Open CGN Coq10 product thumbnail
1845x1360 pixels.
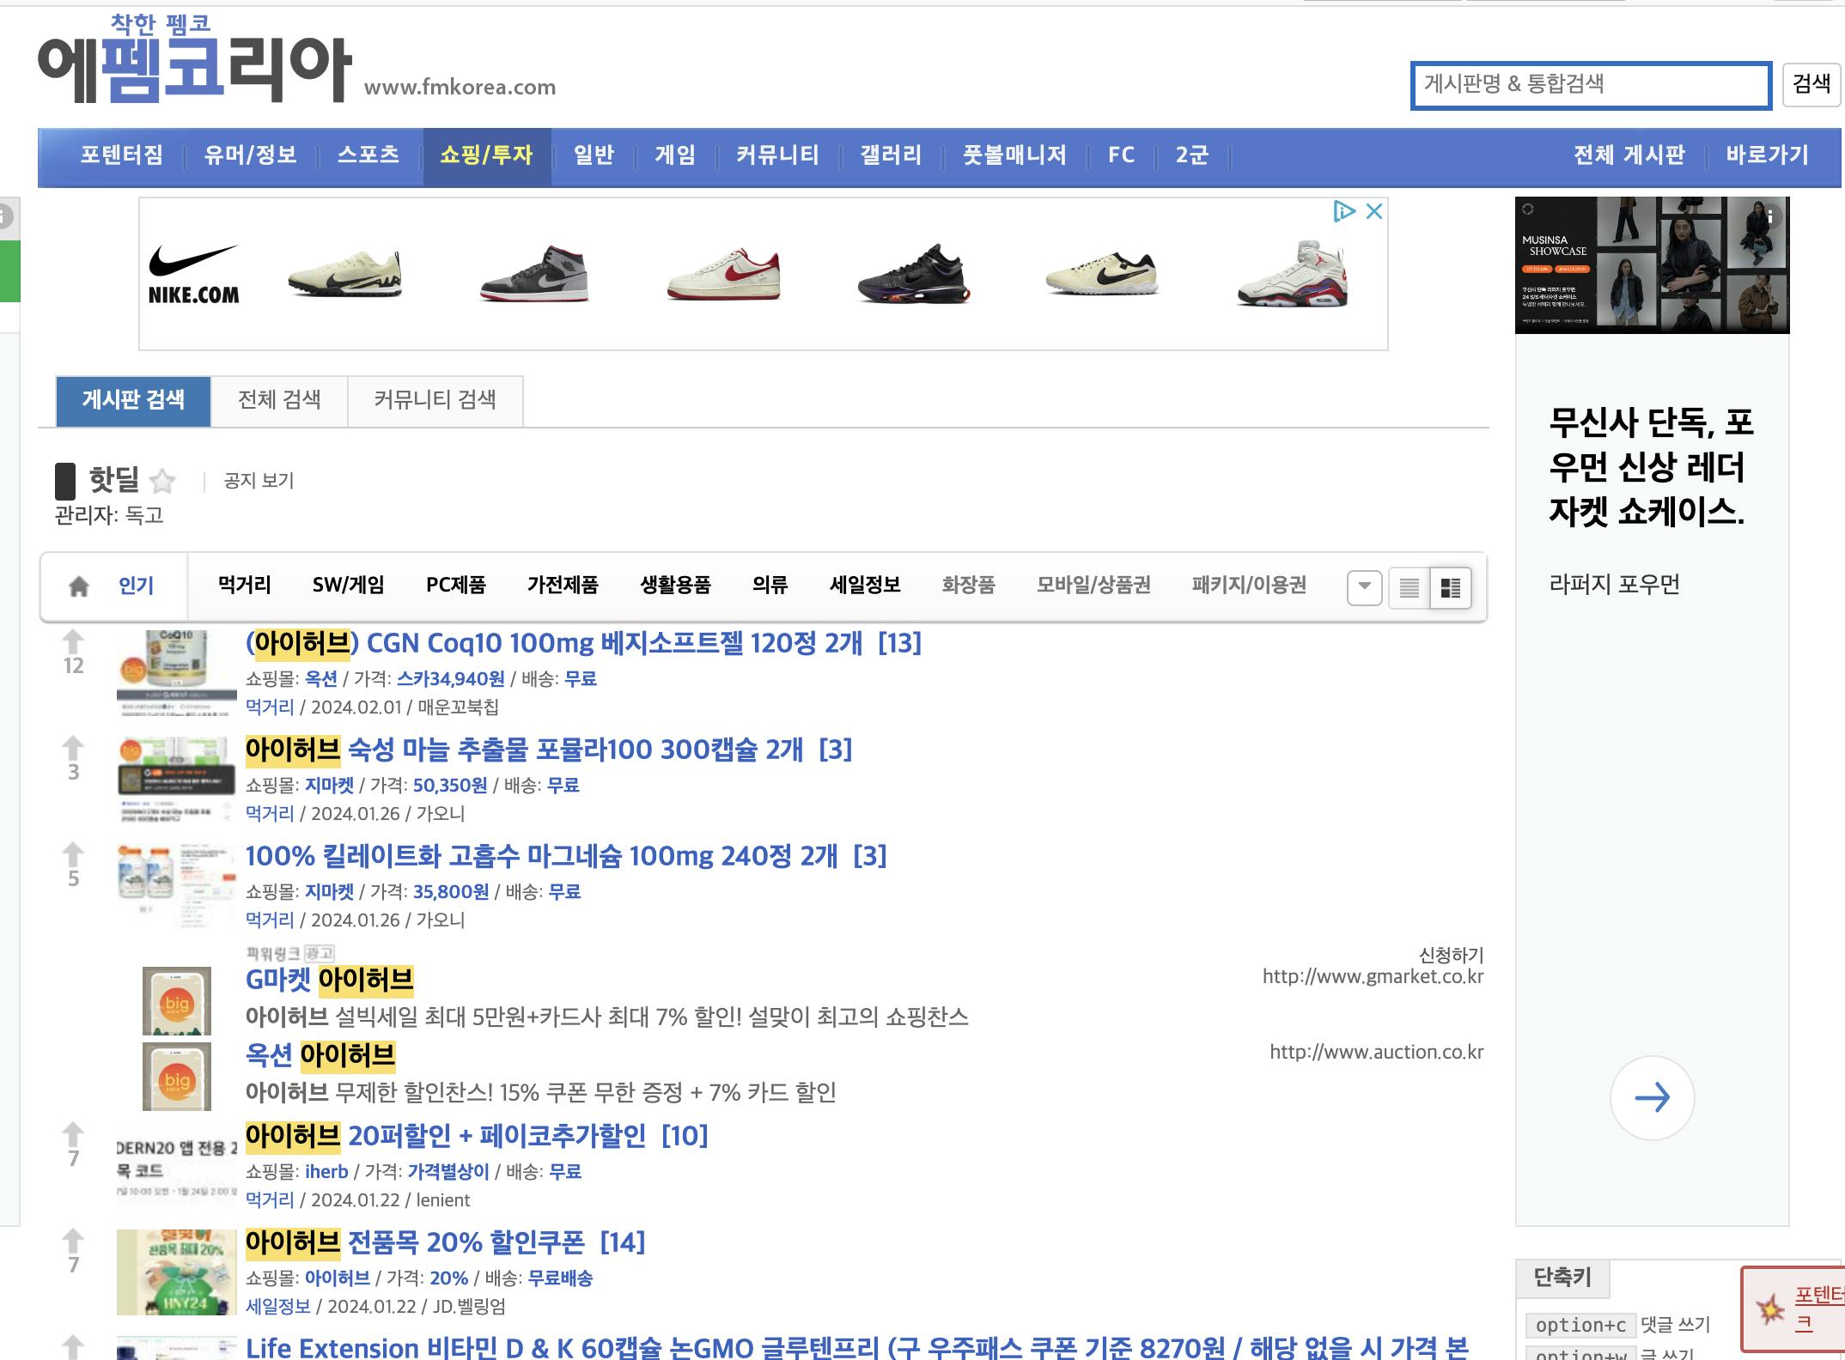176,672
